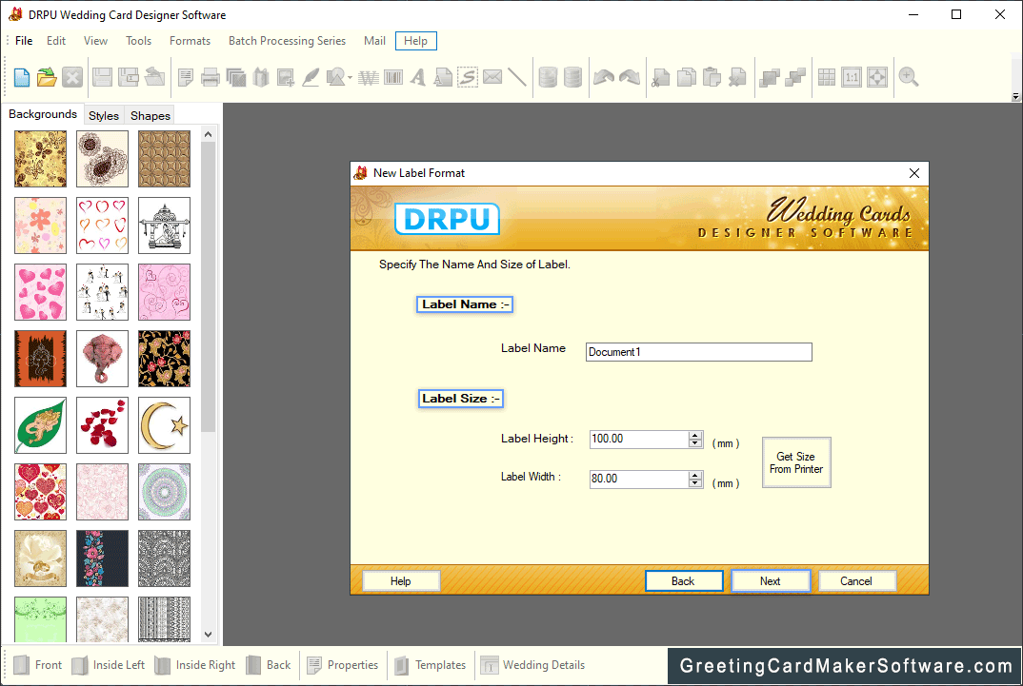This screenshot has height=686, width=1023.
Task: Decrease Label Width with down arrow
Action: coord(695,484)
